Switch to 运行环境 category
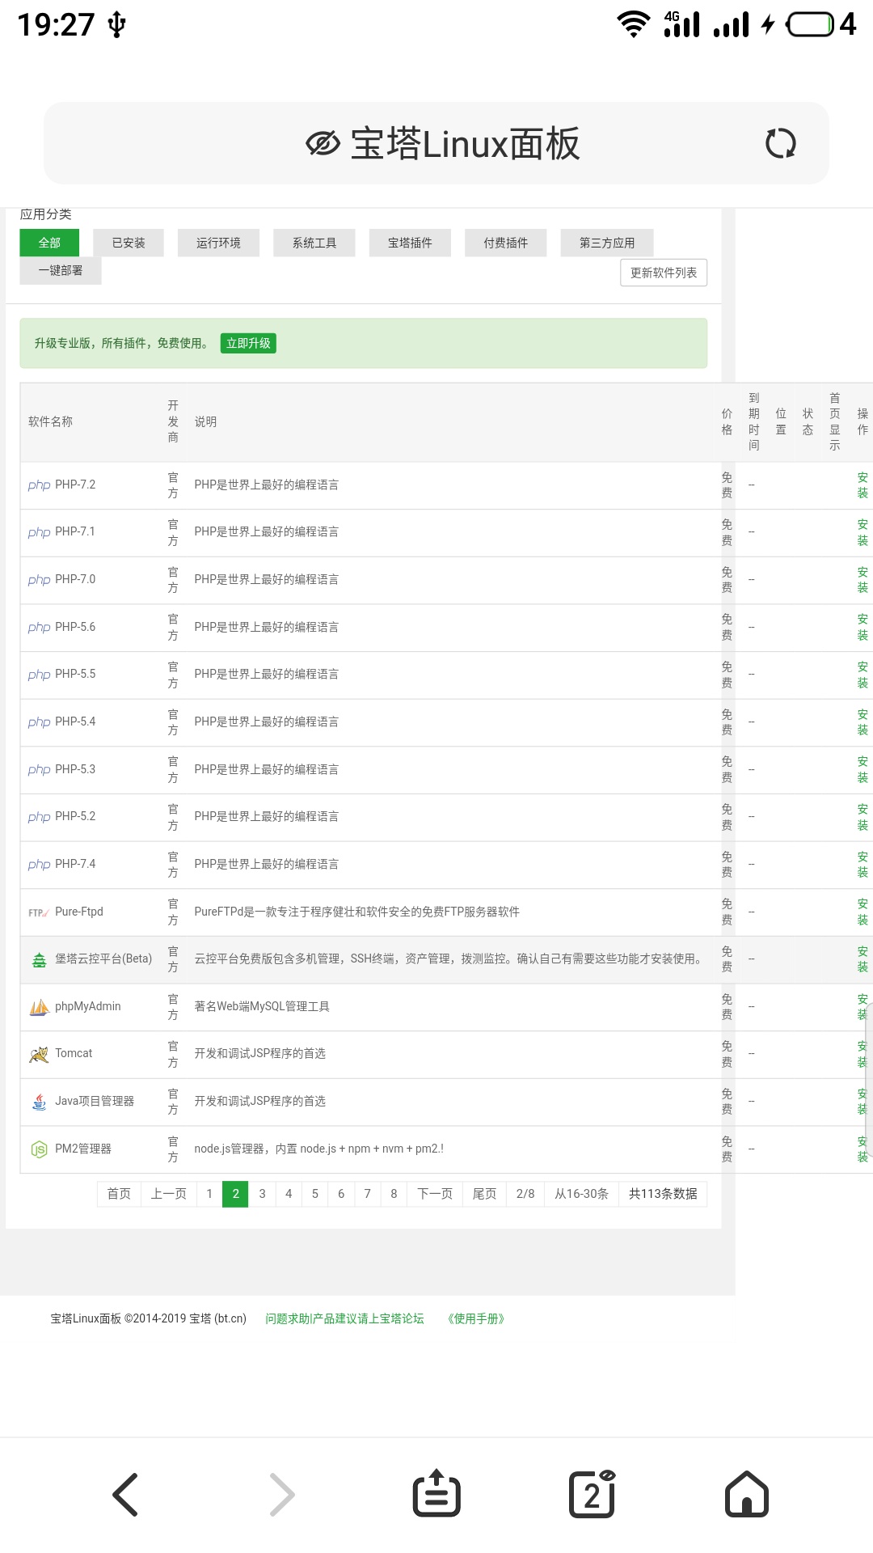873x1553 pixels. pos(218,243)
